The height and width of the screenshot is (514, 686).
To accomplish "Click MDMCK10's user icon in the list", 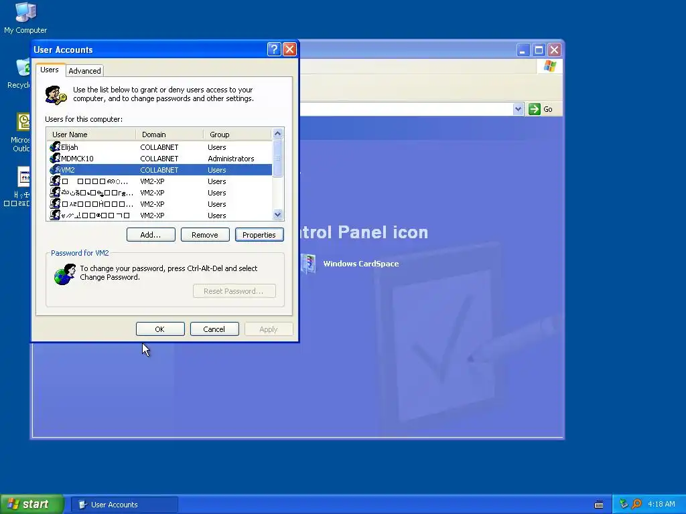I will [x=55, y=158].
